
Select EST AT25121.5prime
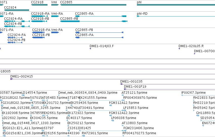pos(134,93)
